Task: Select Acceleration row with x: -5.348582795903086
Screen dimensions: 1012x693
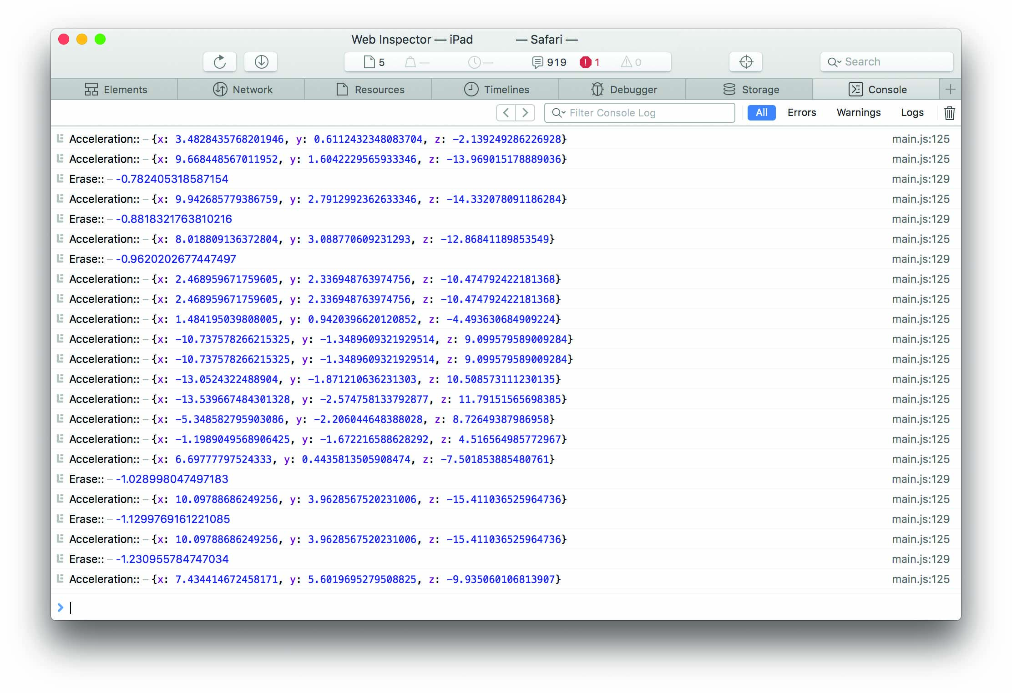Action: (x=506, y=419)
